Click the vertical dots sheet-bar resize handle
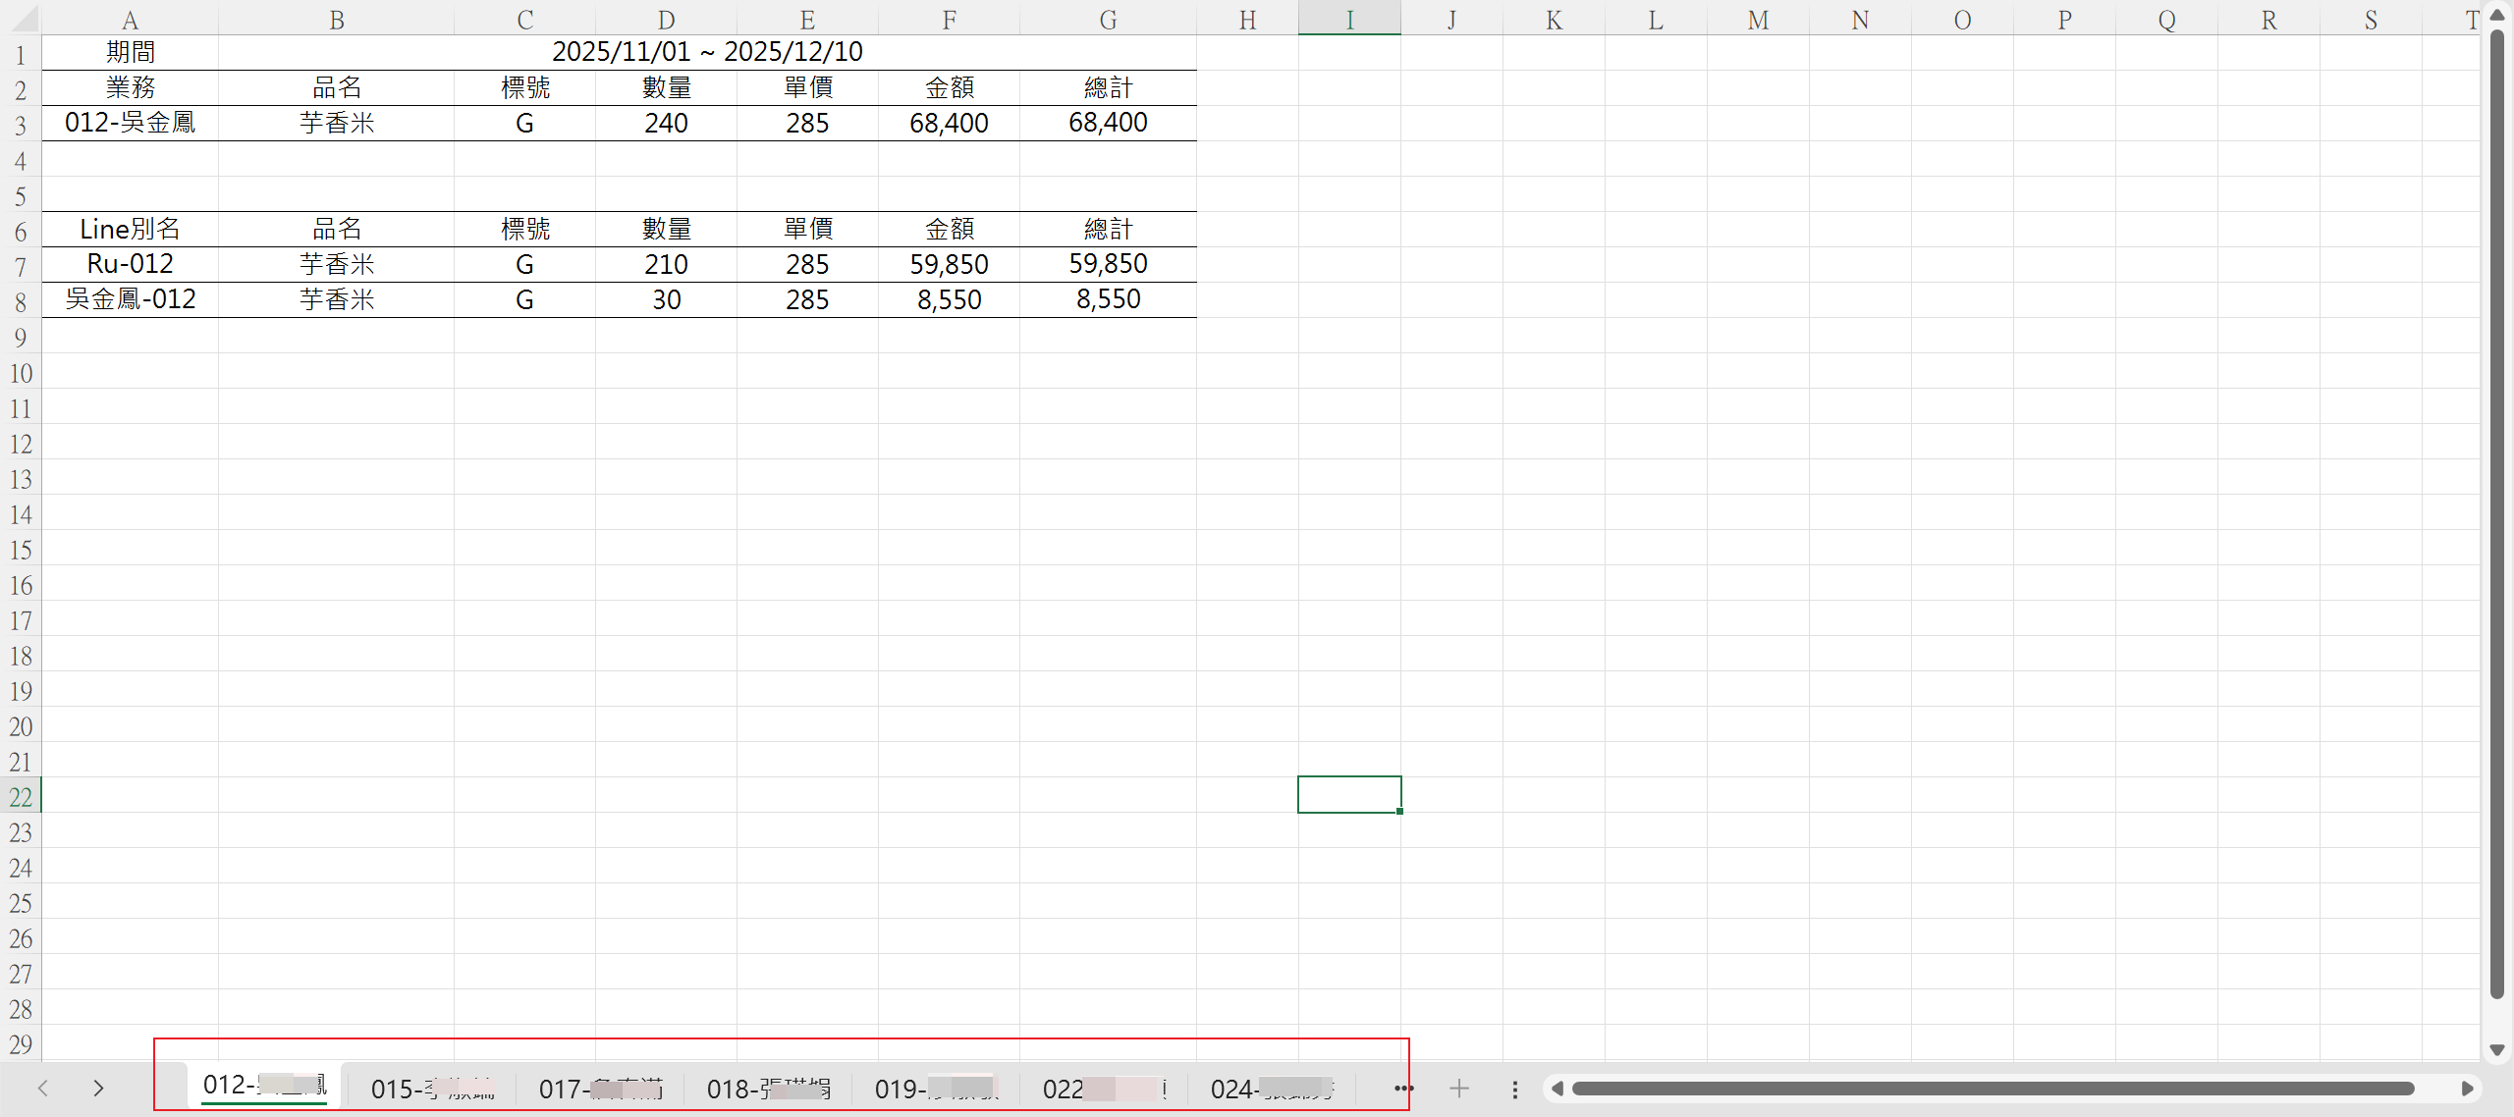 pos(1515,1090)
